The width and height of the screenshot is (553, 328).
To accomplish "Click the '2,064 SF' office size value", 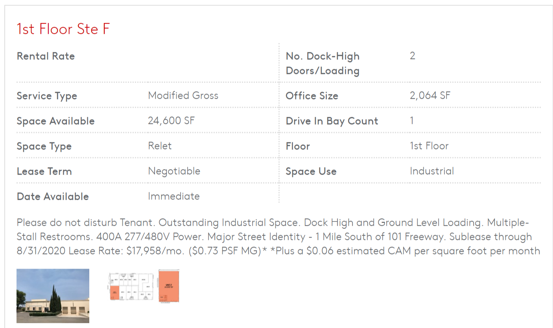I will pos(430,96).
